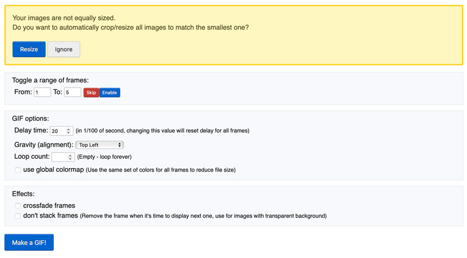
Task: Enable the use global colormap checkbox
Action: point(18,170)
